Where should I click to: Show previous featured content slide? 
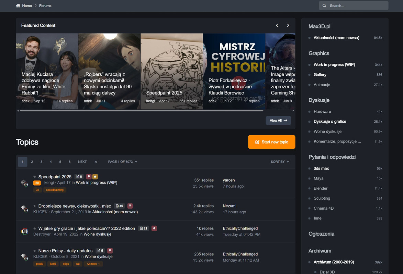[x=277, y=25]
